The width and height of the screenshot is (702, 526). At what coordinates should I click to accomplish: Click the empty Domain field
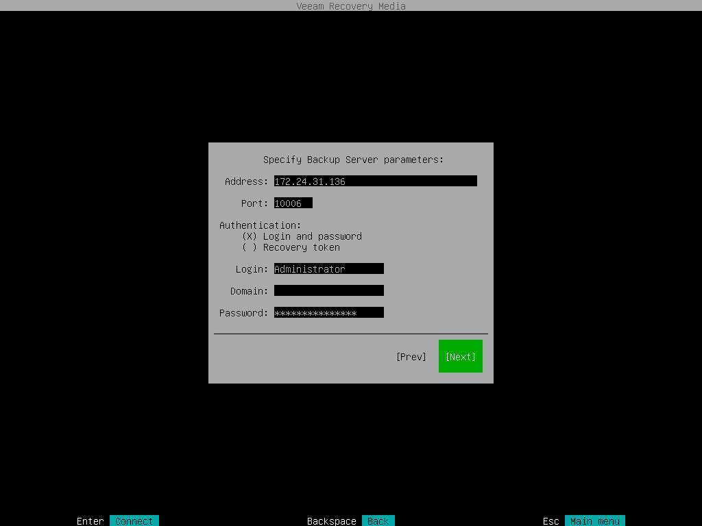tap(328, 290)
